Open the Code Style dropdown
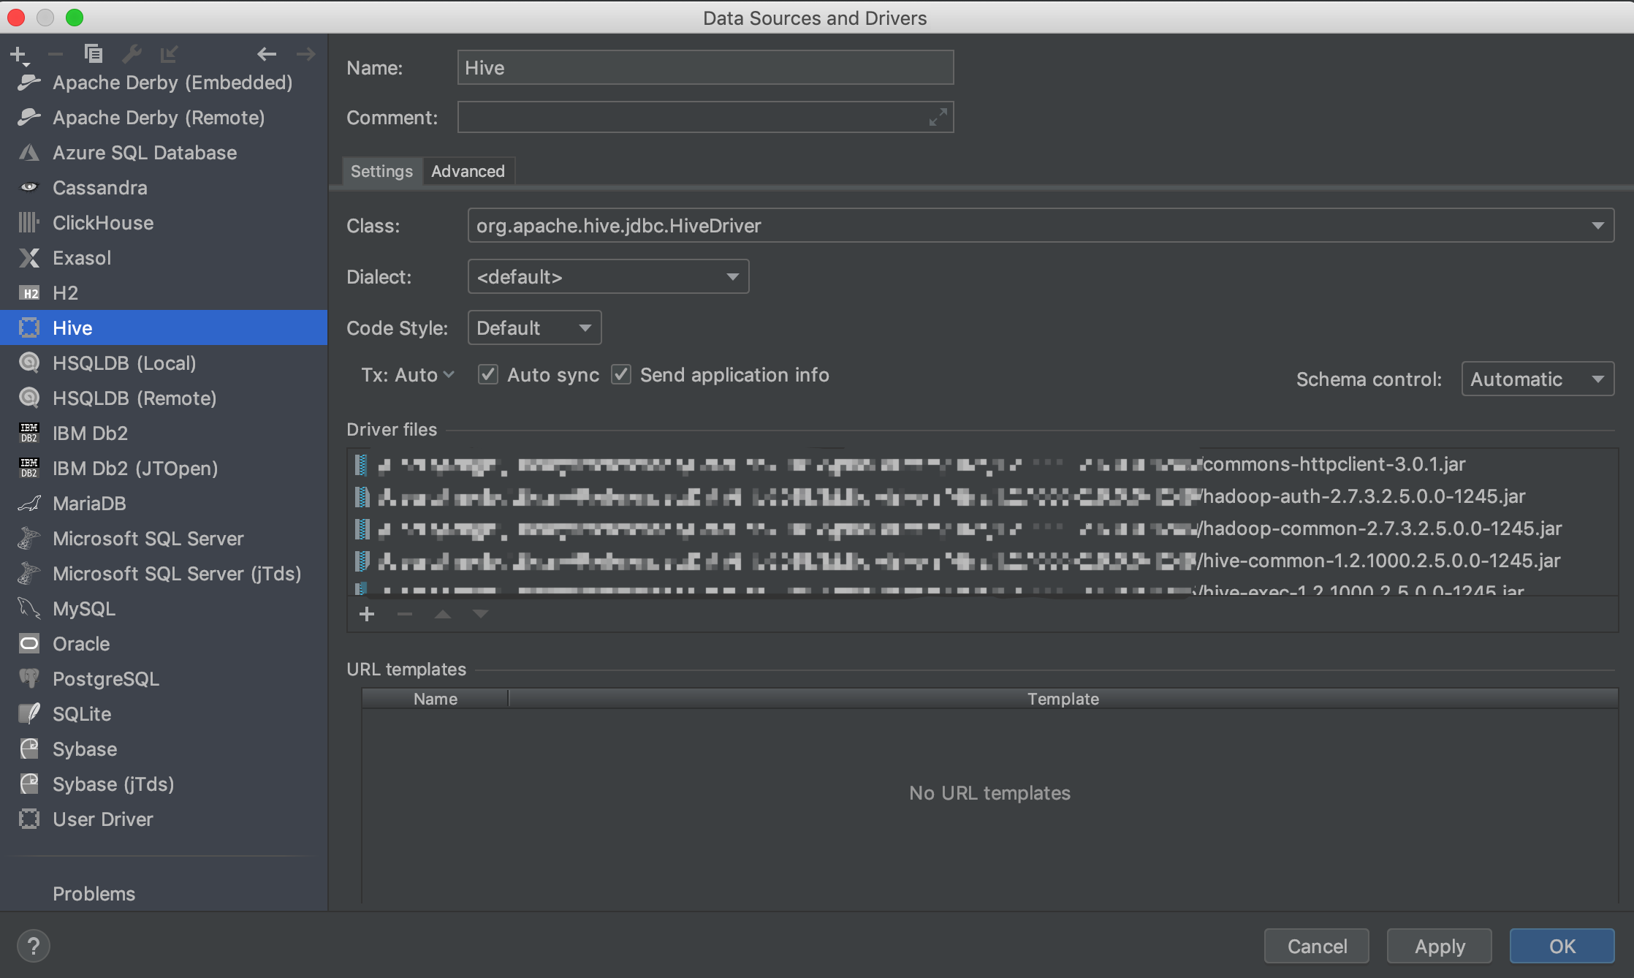 tap(534, 328)
